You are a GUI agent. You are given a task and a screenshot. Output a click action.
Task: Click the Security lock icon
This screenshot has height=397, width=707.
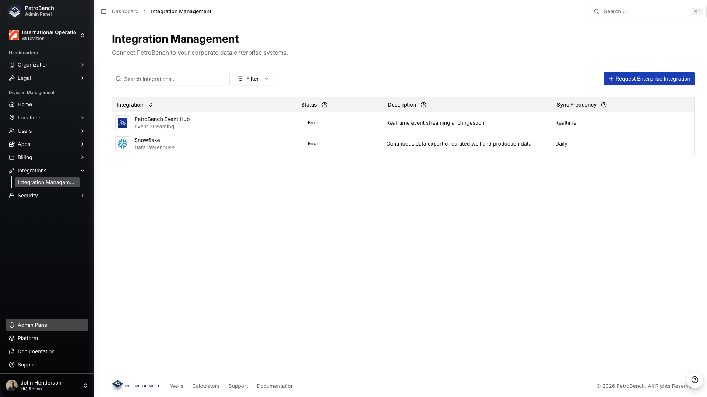pos(12,196)
